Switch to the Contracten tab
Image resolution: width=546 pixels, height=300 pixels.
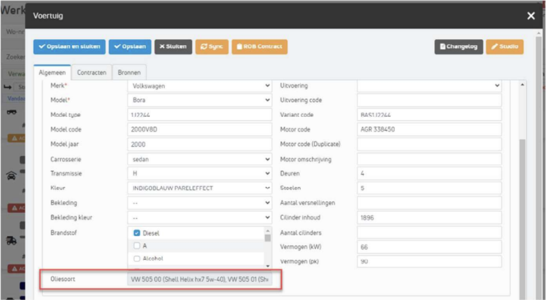click(x=92, y=72)
